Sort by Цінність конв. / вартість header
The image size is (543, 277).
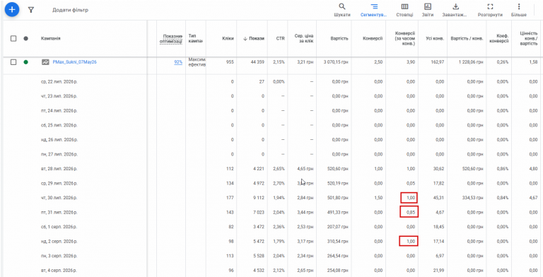(x=528, y=38)
